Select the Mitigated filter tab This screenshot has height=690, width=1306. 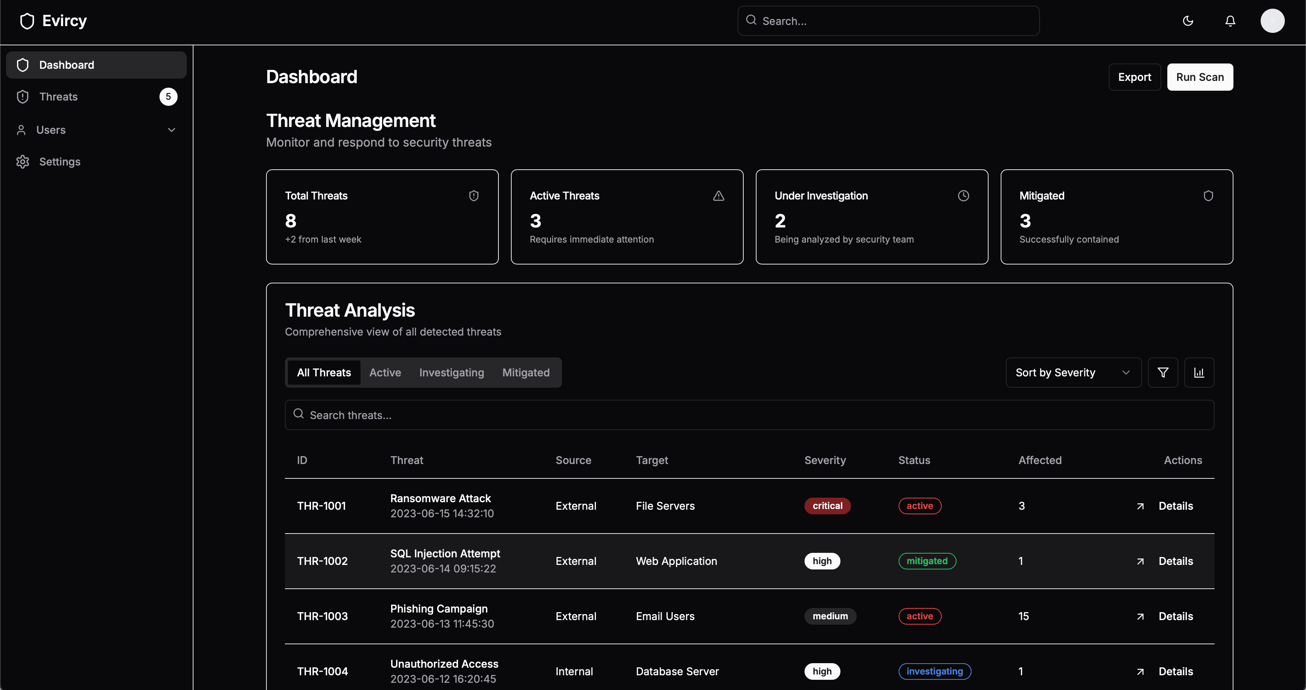pyautogui.click(x=526, y=372)
